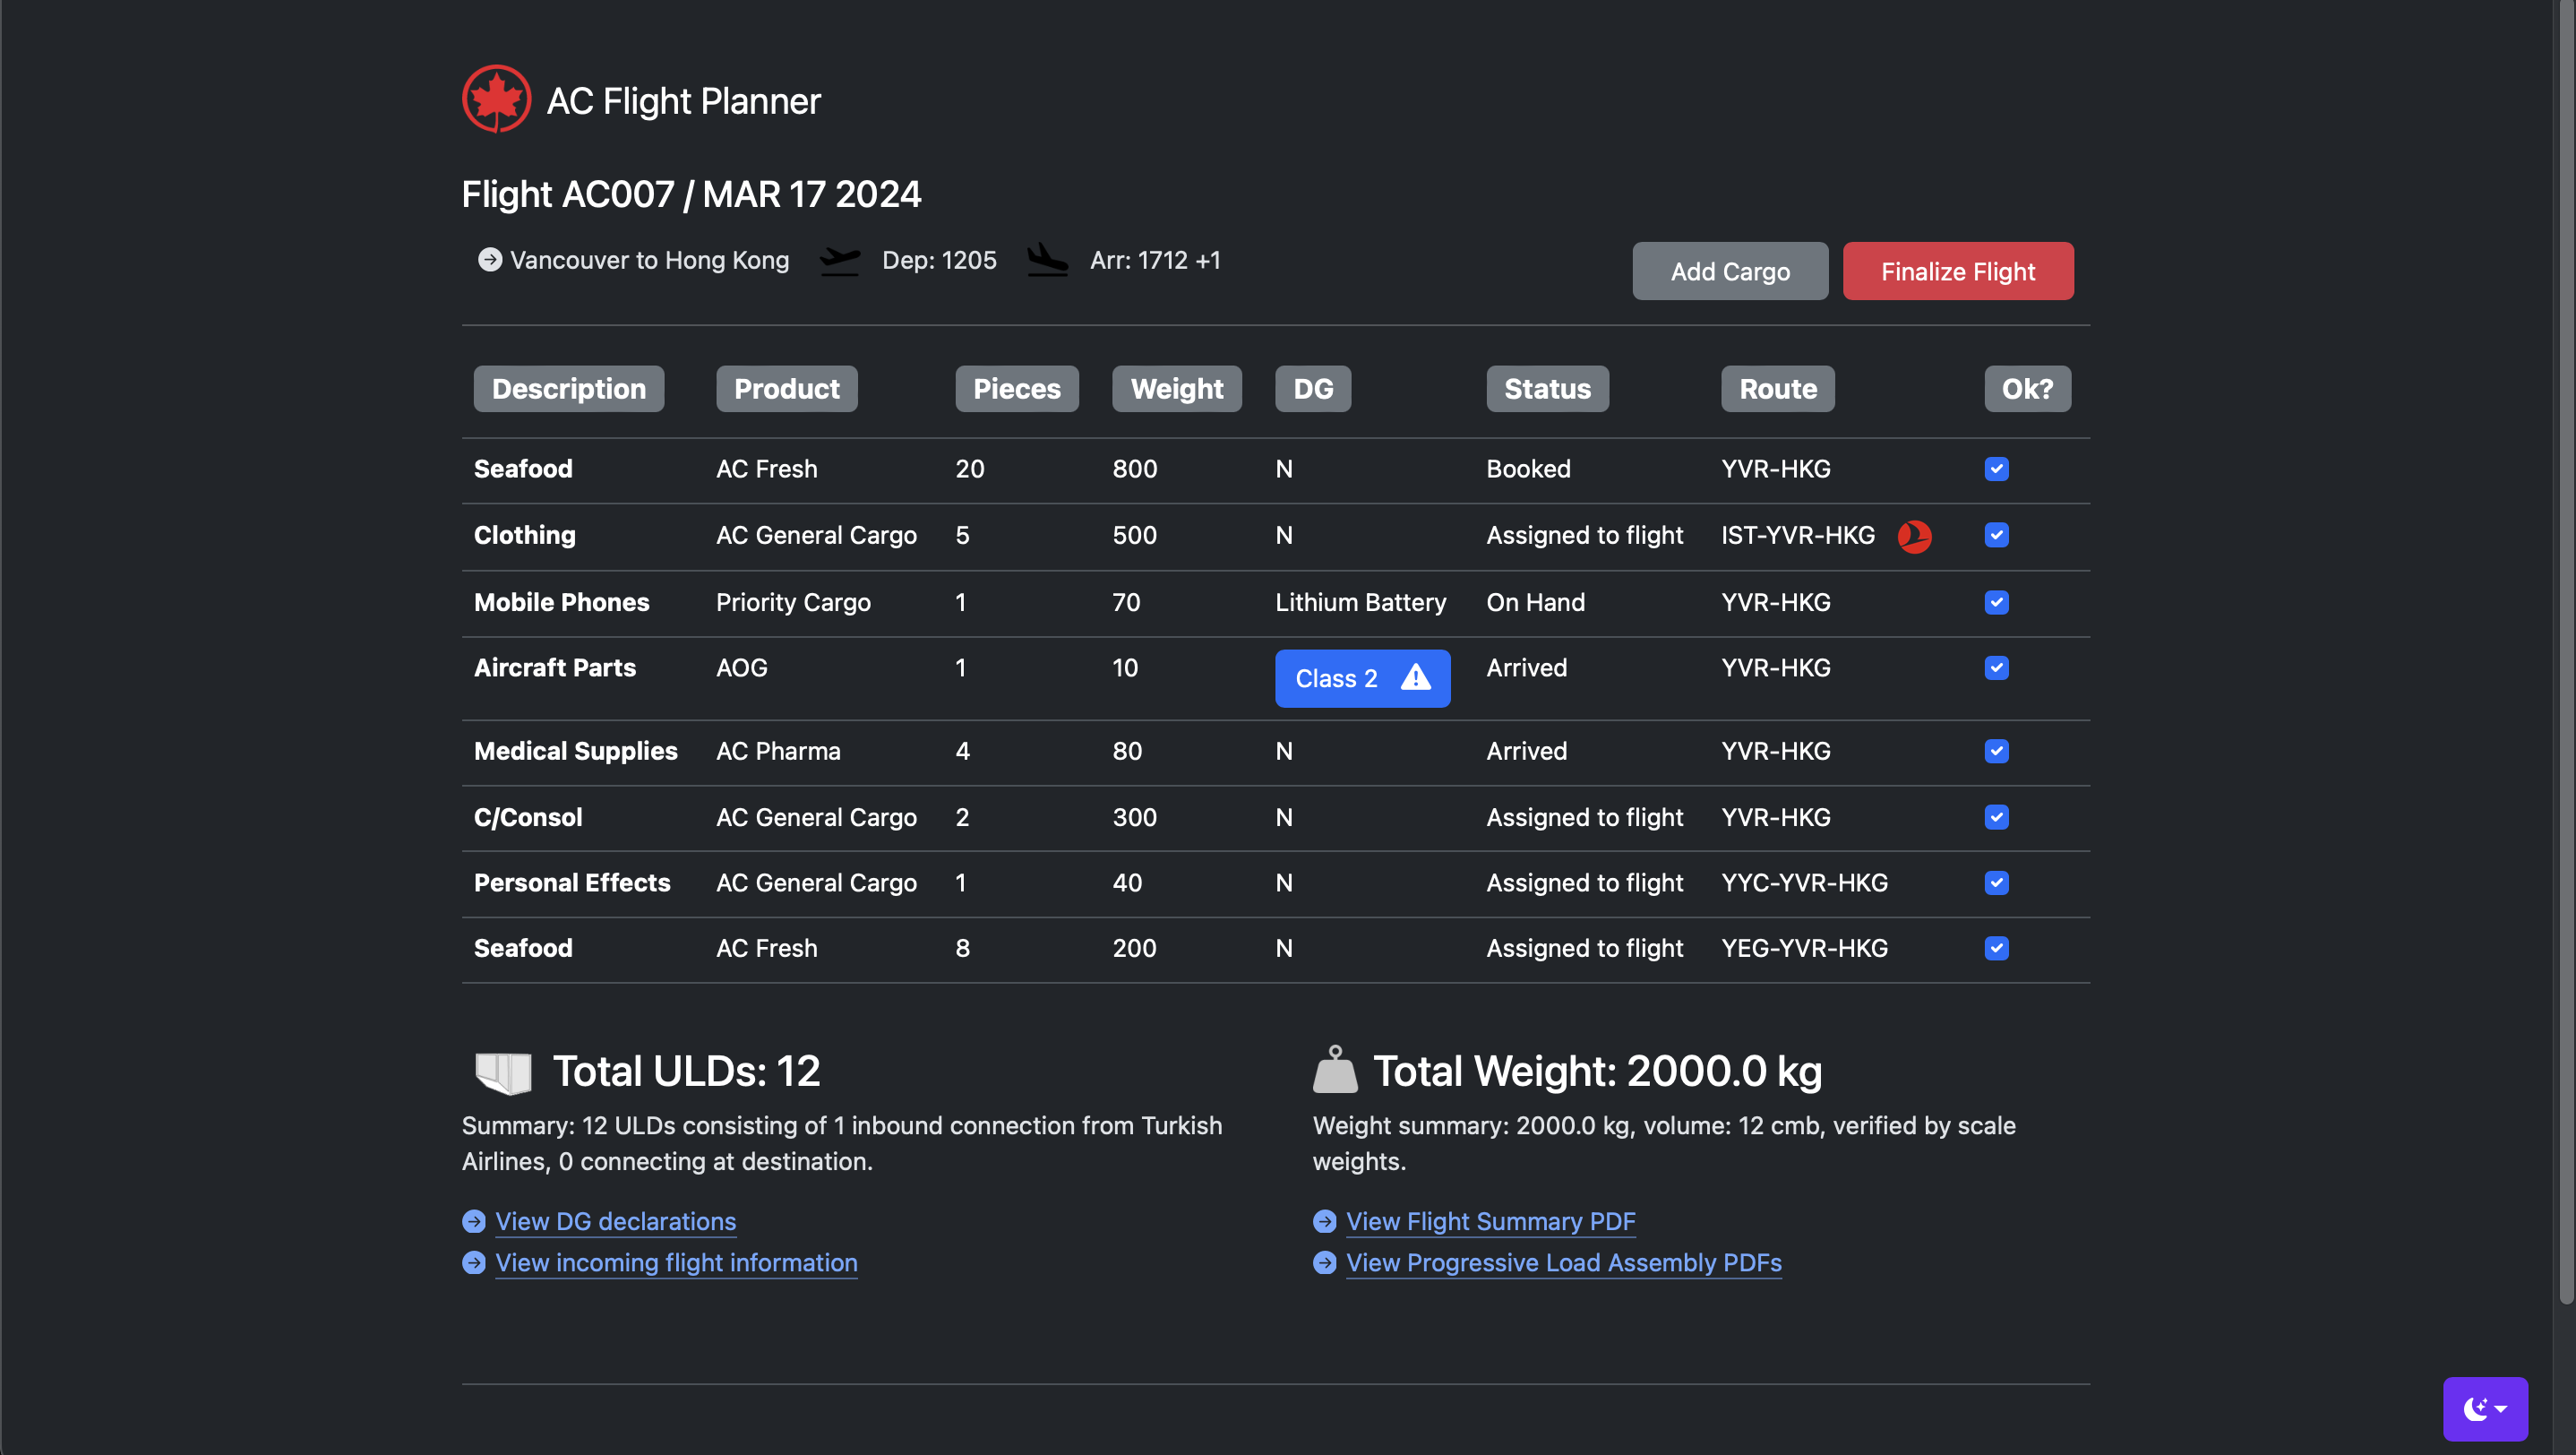Screen dimensions: 2576x1455
Task: Open View Progressive Load Assembly PDFs link
Action: point(1563,1262)
